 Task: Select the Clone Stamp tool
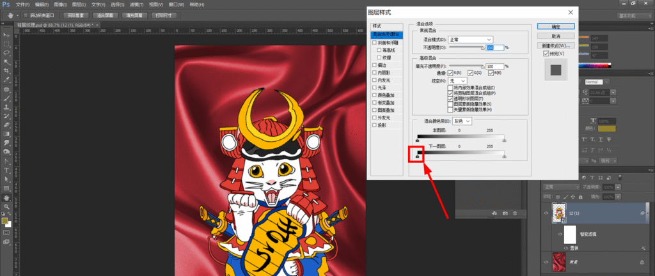tap(6, 107)
